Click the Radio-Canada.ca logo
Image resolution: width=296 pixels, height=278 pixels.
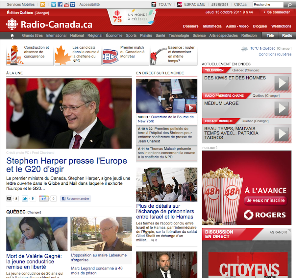click(49, 24)
